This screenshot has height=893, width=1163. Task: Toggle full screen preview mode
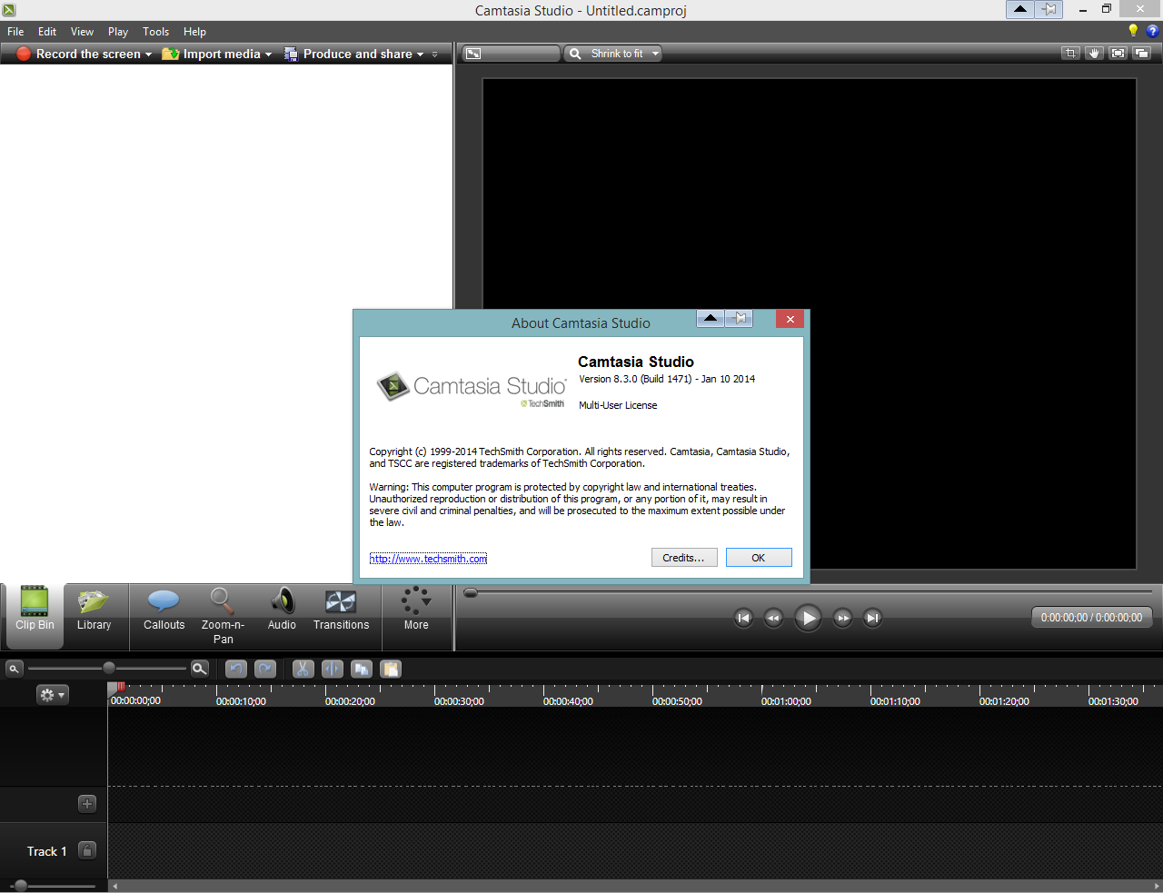pyautogui.click(x=1118, y=54)
